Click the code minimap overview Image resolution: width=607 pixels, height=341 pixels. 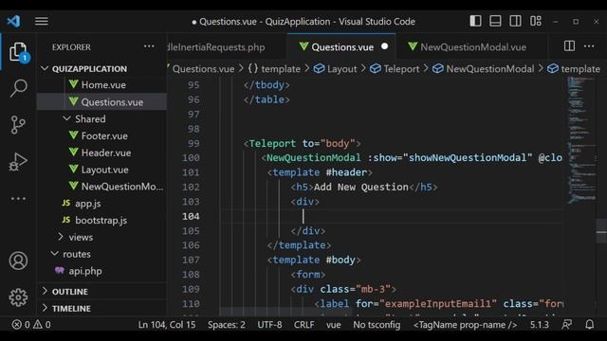click(x=580, y=139)
